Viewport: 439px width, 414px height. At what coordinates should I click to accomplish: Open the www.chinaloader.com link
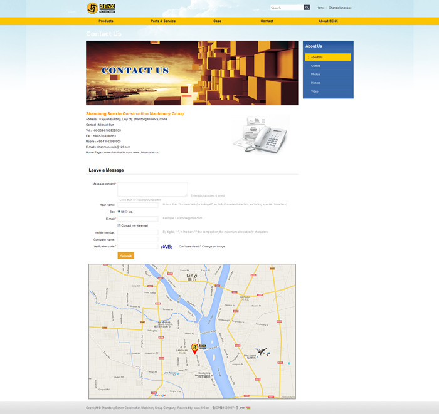118,152
